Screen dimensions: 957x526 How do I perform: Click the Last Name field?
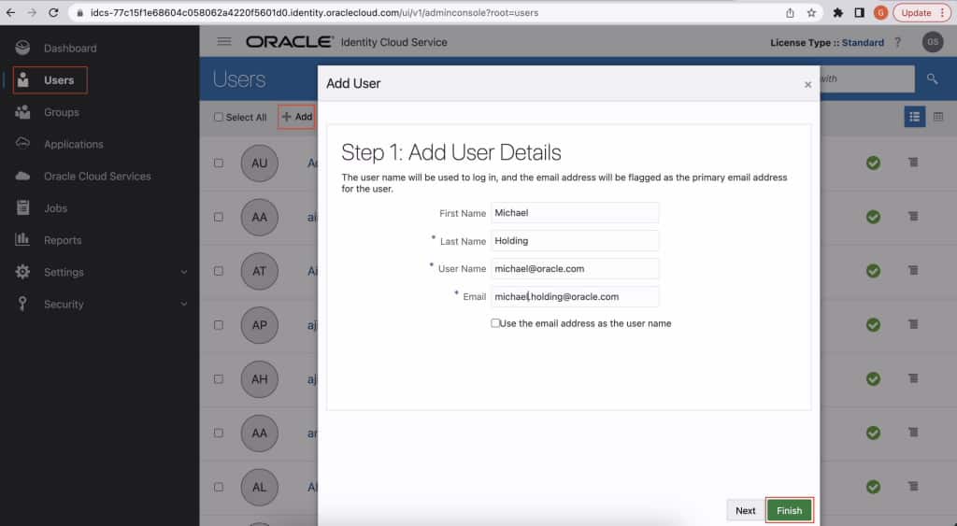(575, 241)
